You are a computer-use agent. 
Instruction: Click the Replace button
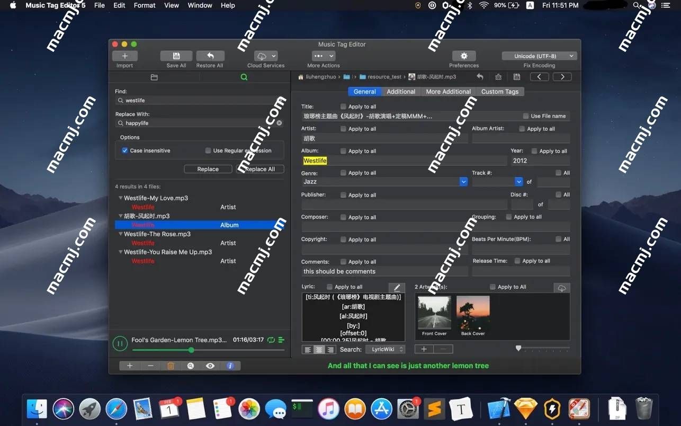208,169
